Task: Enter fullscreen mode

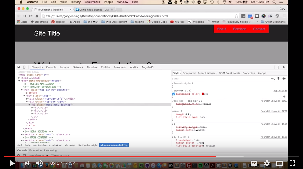Action: coord(292,163)
